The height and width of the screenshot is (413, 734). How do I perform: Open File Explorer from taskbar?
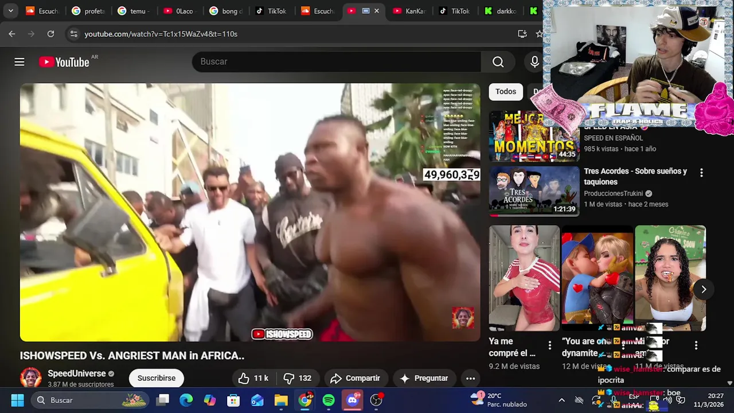point(281,400)
